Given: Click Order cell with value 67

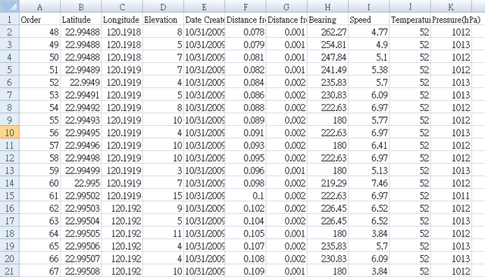Looking at the screenshot, I should click(40, 271).
